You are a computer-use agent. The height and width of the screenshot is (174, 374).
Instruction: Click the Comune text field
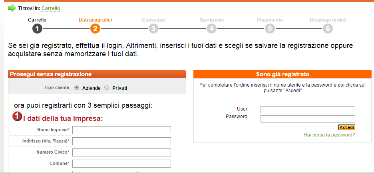pyautogui.click(x=121, y=164)
